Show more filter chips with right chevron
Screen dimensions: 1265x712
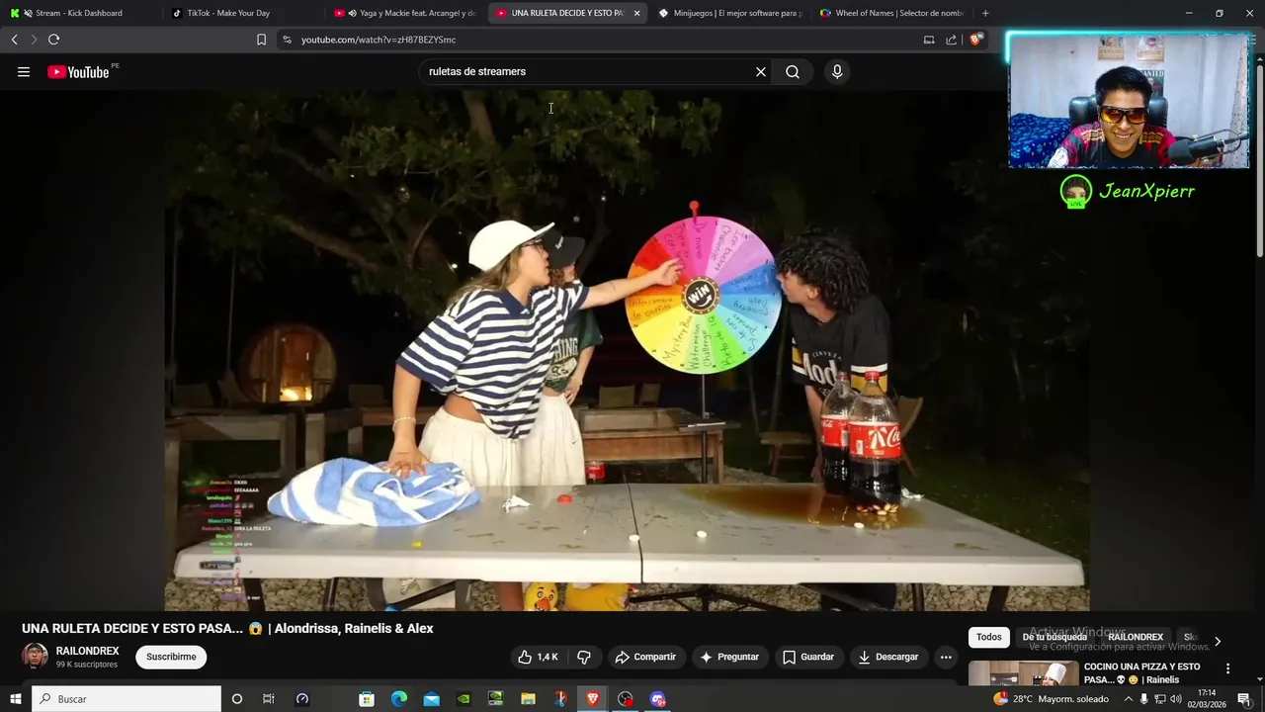point(1217,641)
